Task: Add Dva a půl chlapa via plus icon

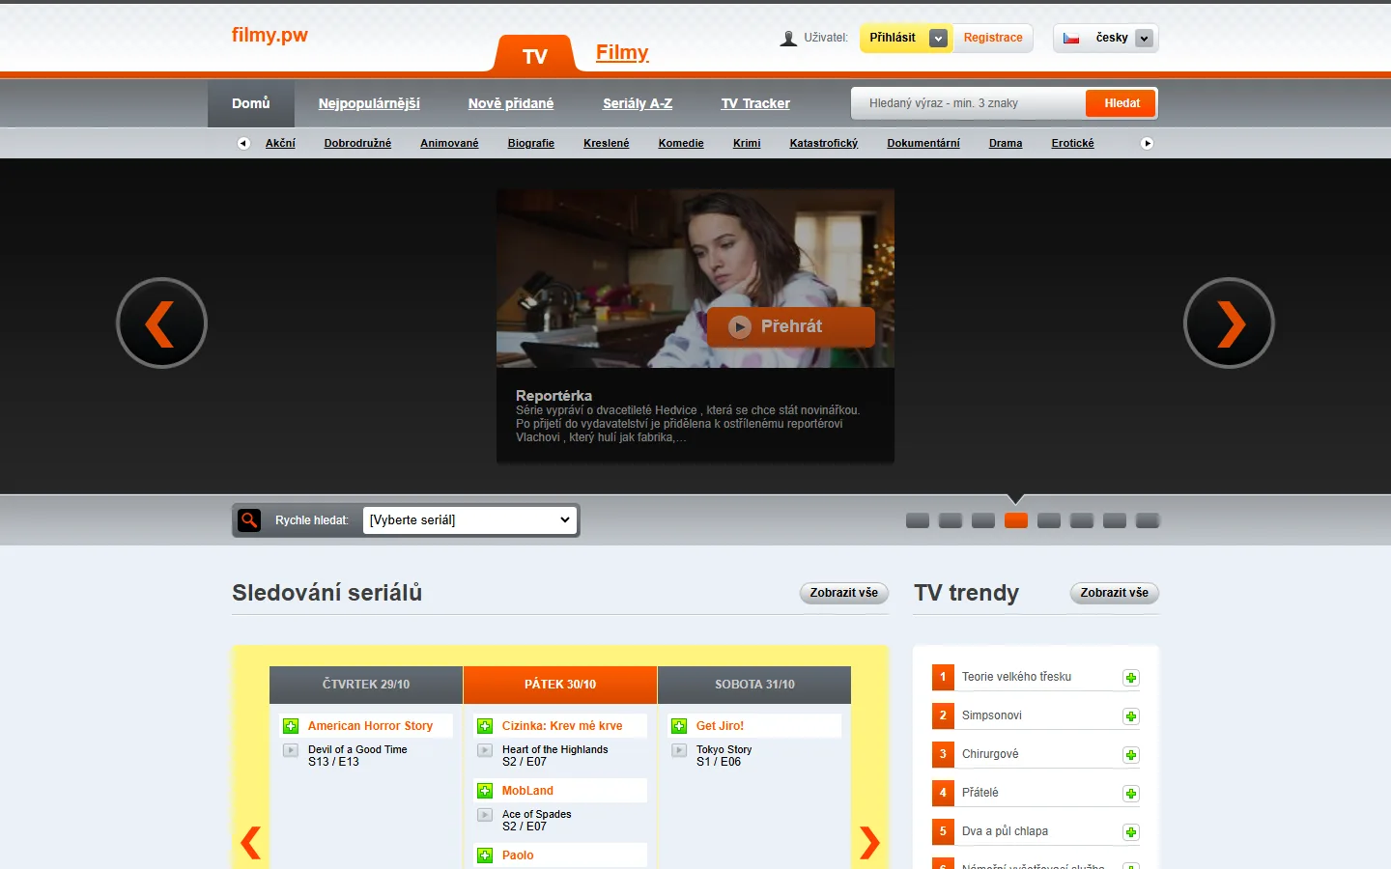Action: pyautogui.click(x=1131, y=832)
